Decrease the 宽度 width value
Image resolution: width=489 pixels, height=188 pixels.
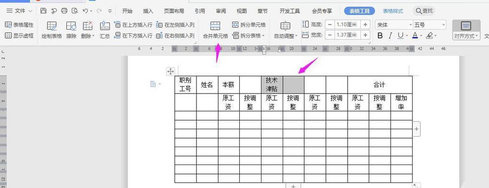coord(330,35)
